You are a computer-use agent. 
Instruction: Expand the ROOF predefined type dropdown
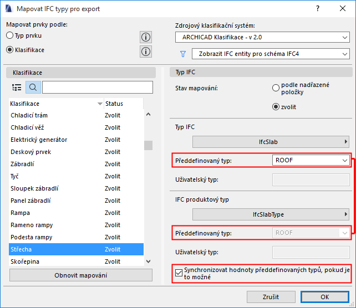pyautogui.click(x=310, y=160)
